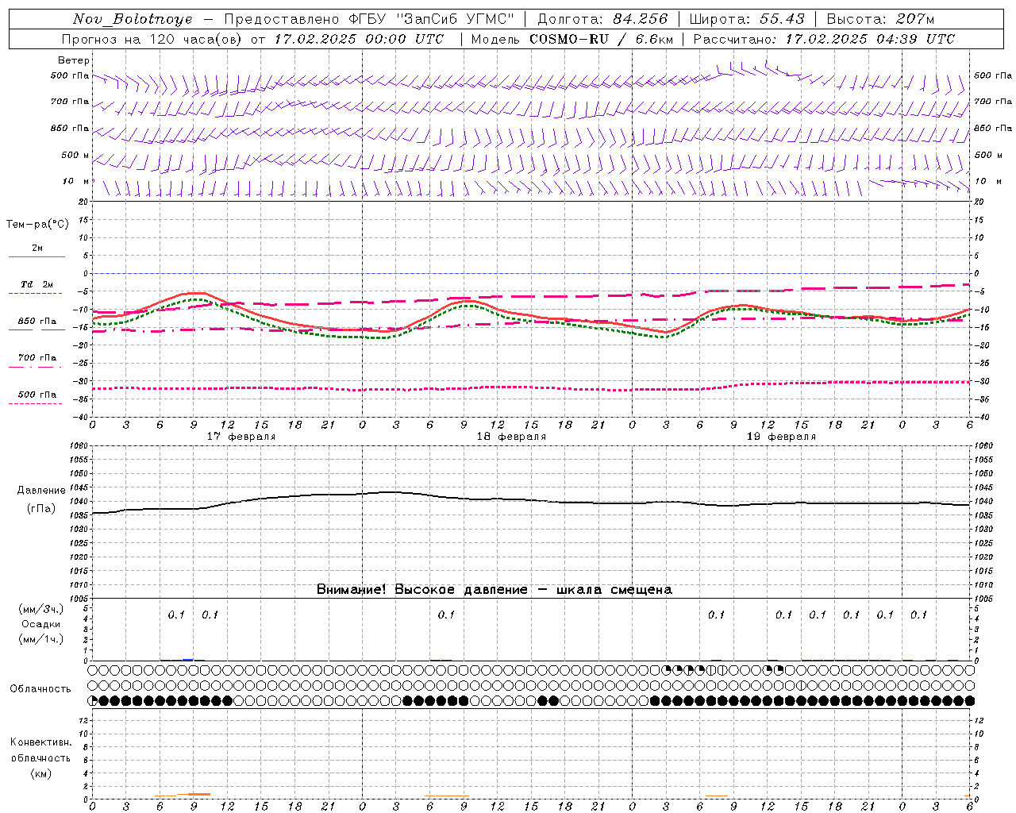
Task: Click the Облачность cloudiness label
Action: (40, 689)
